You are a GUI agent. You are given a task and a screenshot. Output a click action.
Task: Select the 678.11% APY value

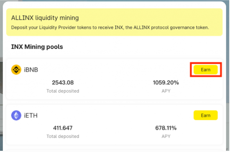[166, 128]
